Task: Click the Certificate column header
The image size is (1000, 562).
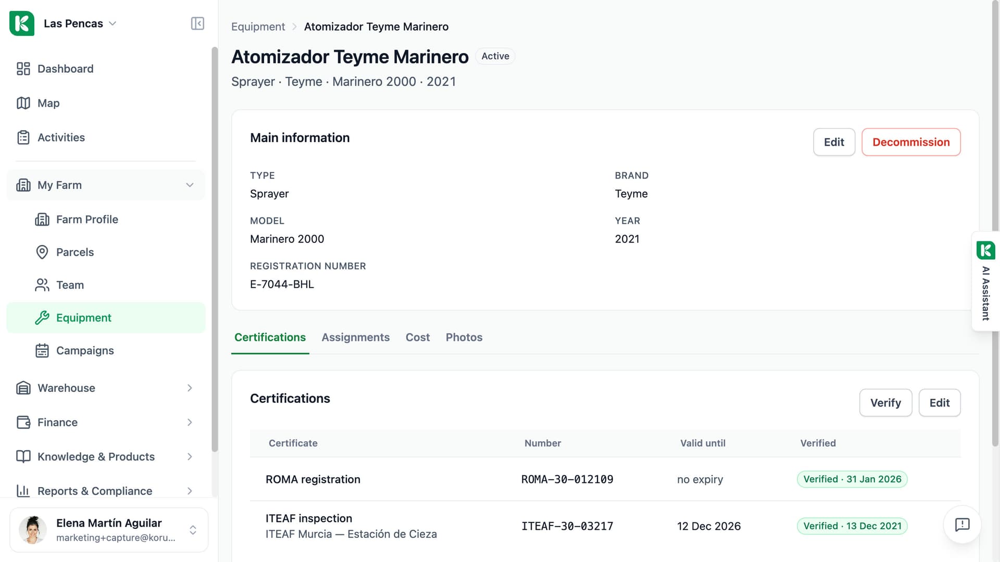Action: [x=293, y=443]
